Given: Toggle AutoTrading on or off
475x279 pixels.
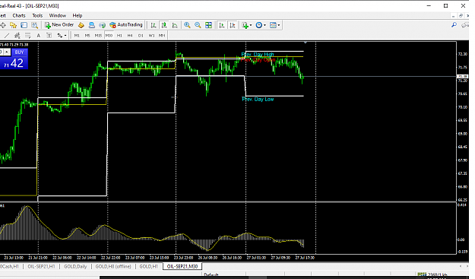Looking at the screenshot, I should pyautogui.click(x=126, y=25).
